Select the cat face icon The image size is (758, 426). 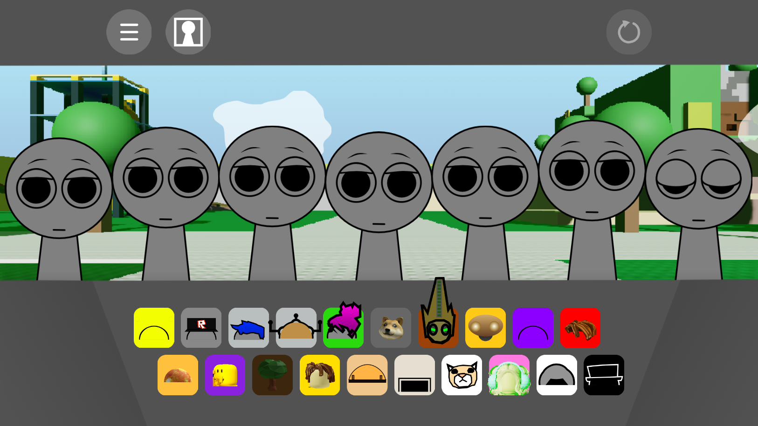click(462, 375)
